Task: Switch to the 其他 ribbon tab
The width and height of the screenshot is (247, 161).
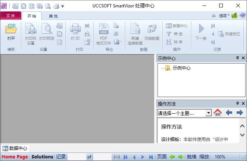Action: [53, 16]
